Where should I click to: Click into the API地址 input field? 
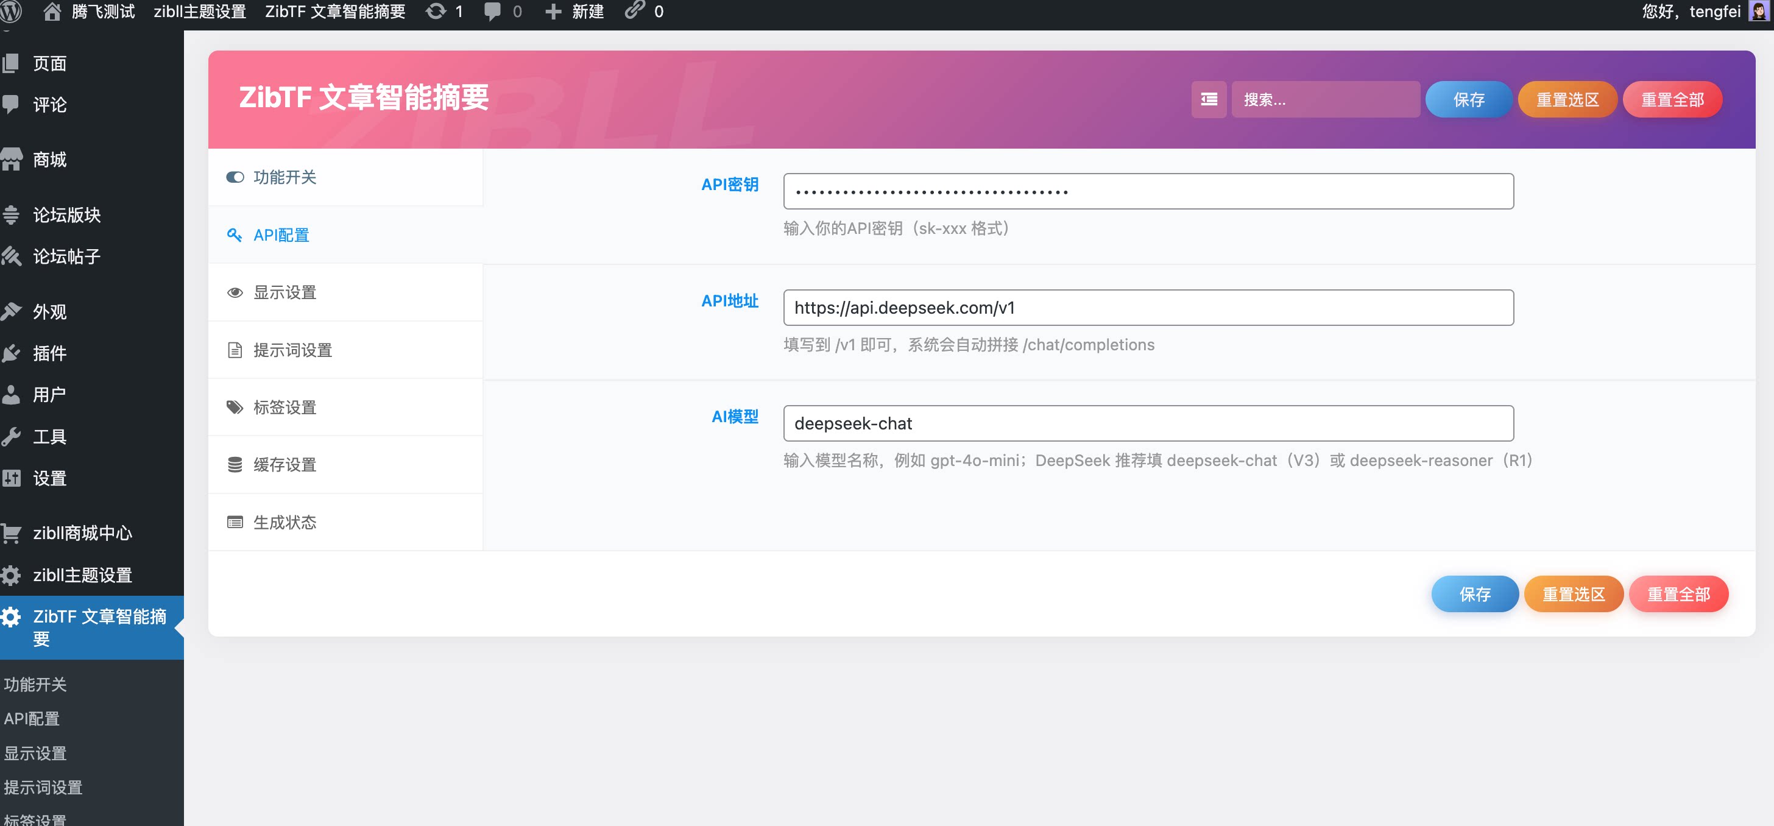pyautogui.click(x=1147, y=308)
